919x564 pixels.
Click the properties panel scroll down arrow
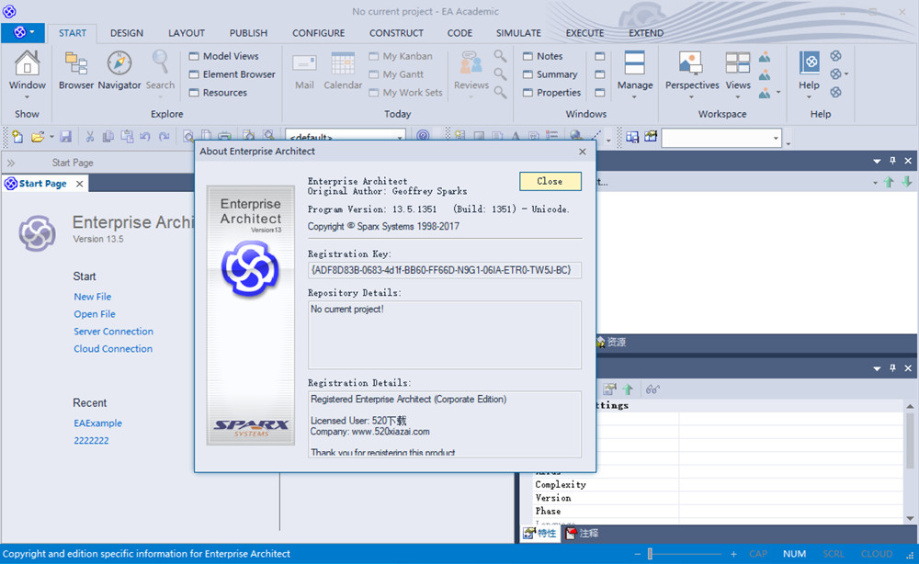tap(910, 518)
